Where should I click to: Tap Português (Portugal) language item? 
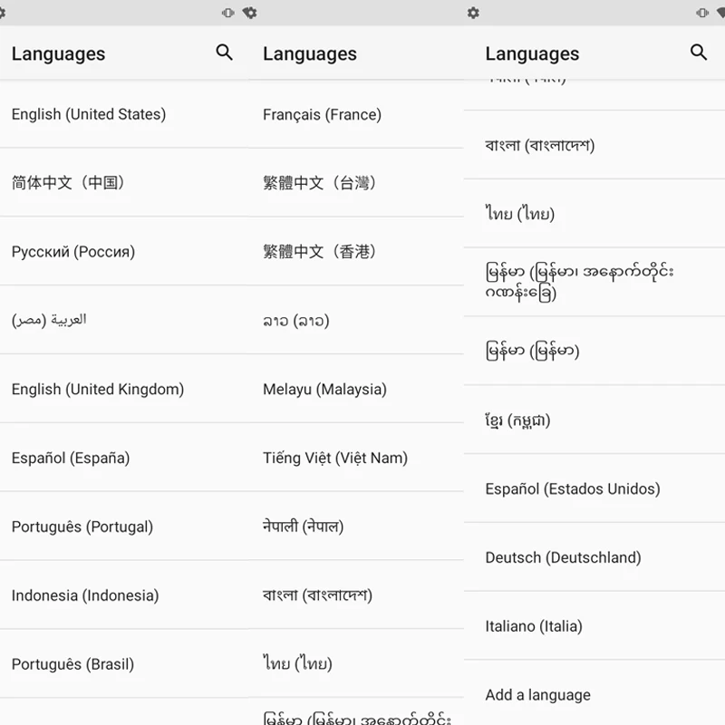click(x=125, y=527)
